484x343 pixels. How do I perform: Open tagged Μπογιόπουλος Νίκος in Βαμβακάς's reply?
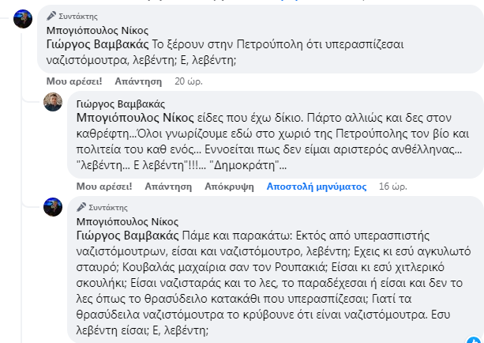coord(135,118)
